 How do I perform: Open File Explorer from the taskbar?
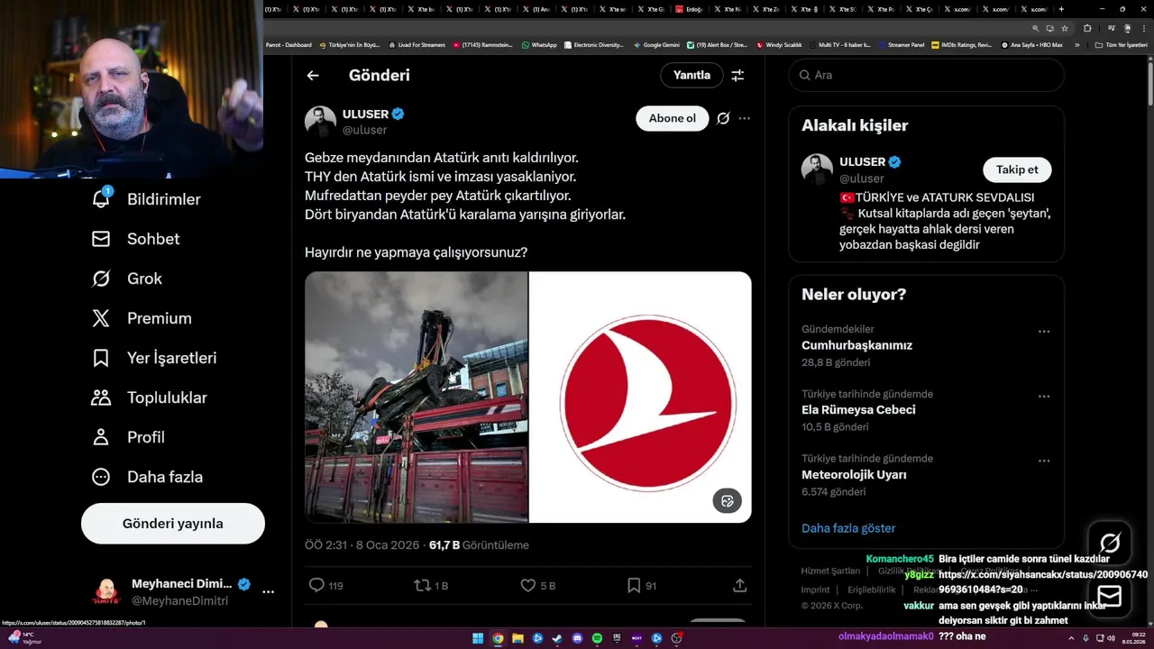[x=517, y=638]
